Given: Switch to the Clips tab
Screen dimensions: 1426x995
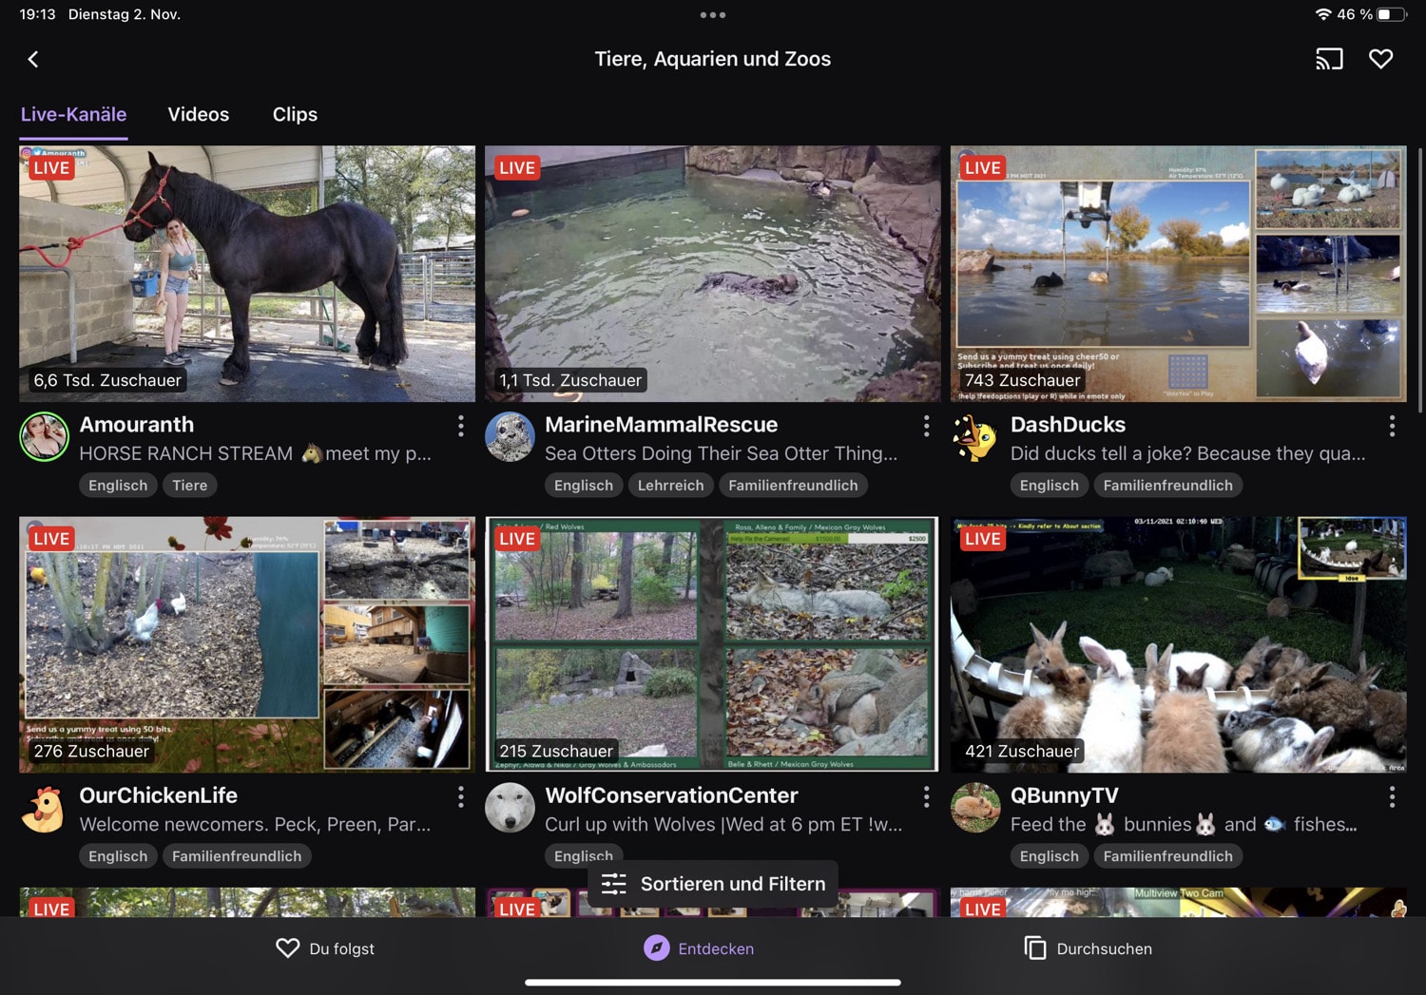Looking at the screenshot, I should [x=295, y=114].
